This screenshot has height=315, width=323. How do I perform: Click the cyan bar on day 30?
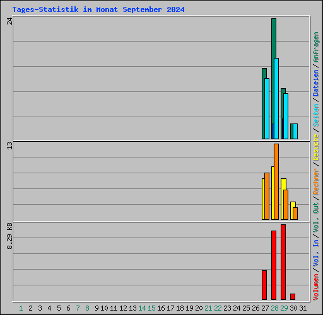coord(295,131)
